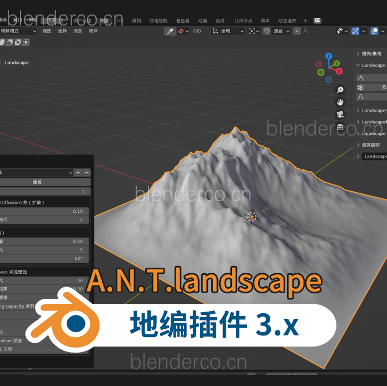Viewport: 387px width, 386px height.
Task: Switch to the 着色器 workspace tab
Action: tap(183, 21)
